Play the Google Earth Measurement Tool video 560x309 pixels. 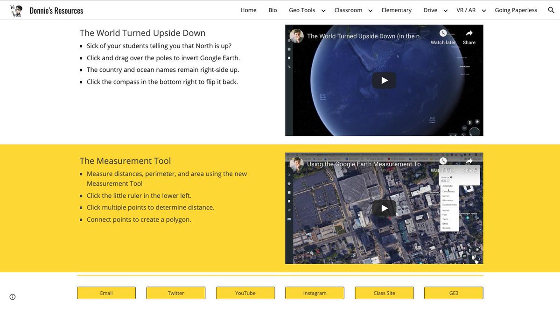(x=384, y=208)
